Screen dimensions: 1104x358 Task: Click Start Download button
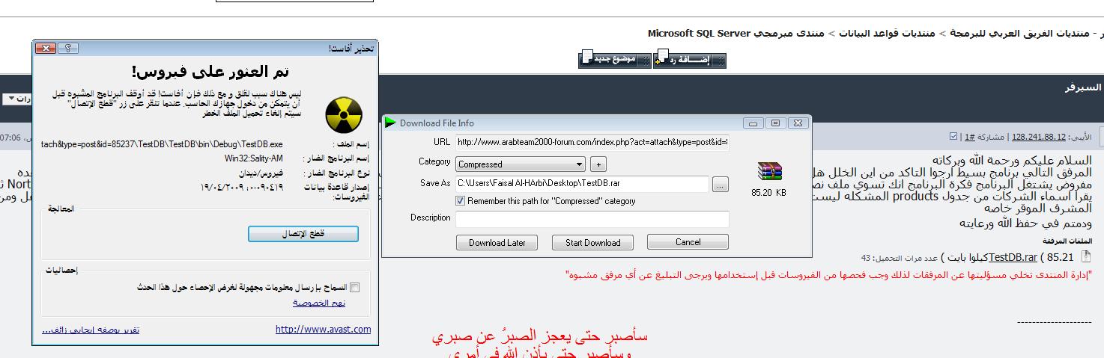593,242
